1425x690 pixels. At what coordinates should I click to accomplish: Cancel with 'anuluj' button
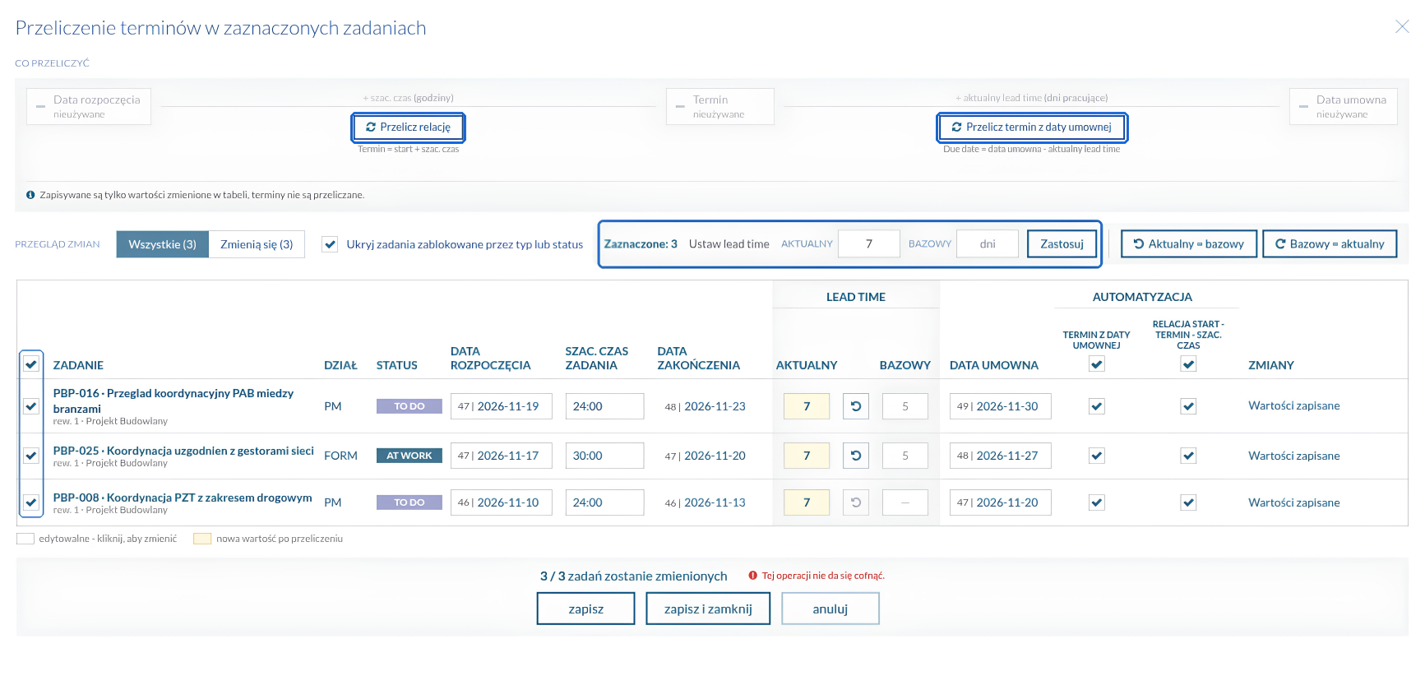pos(830,609)
